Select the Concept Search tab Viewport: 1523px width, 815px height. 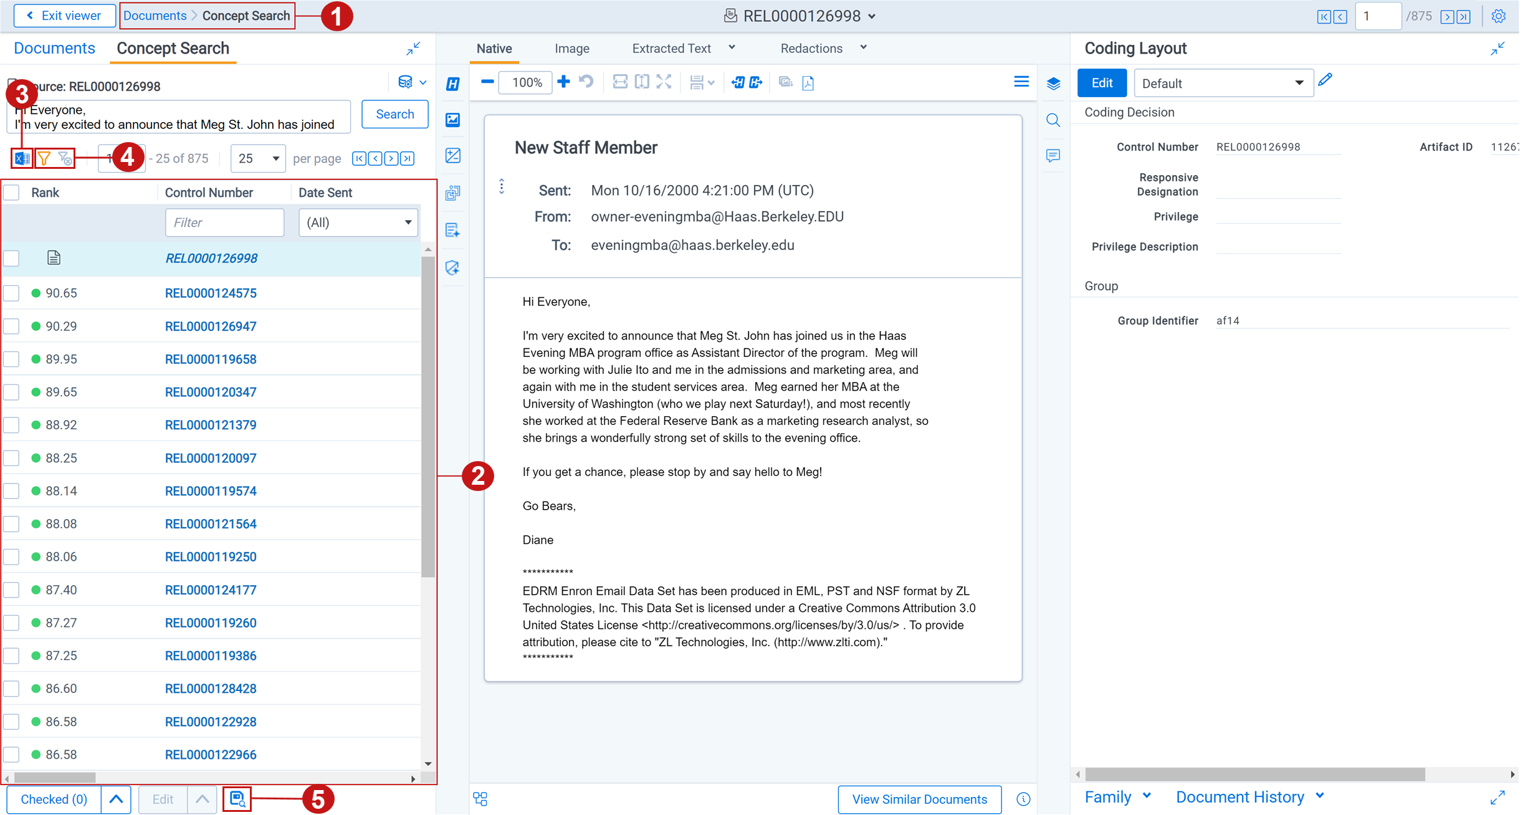tap(173, 49)
